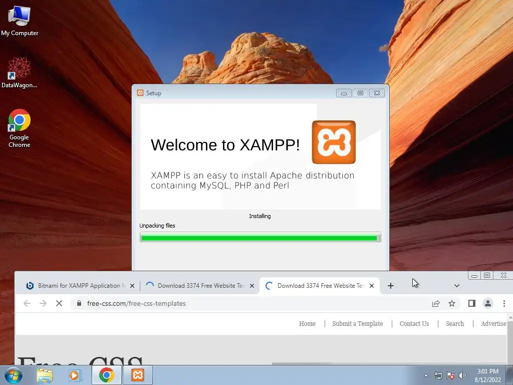Click Chrome page vertical scrollbar
513x385 pixels.
pyautogui.click(x=510, y=339)
